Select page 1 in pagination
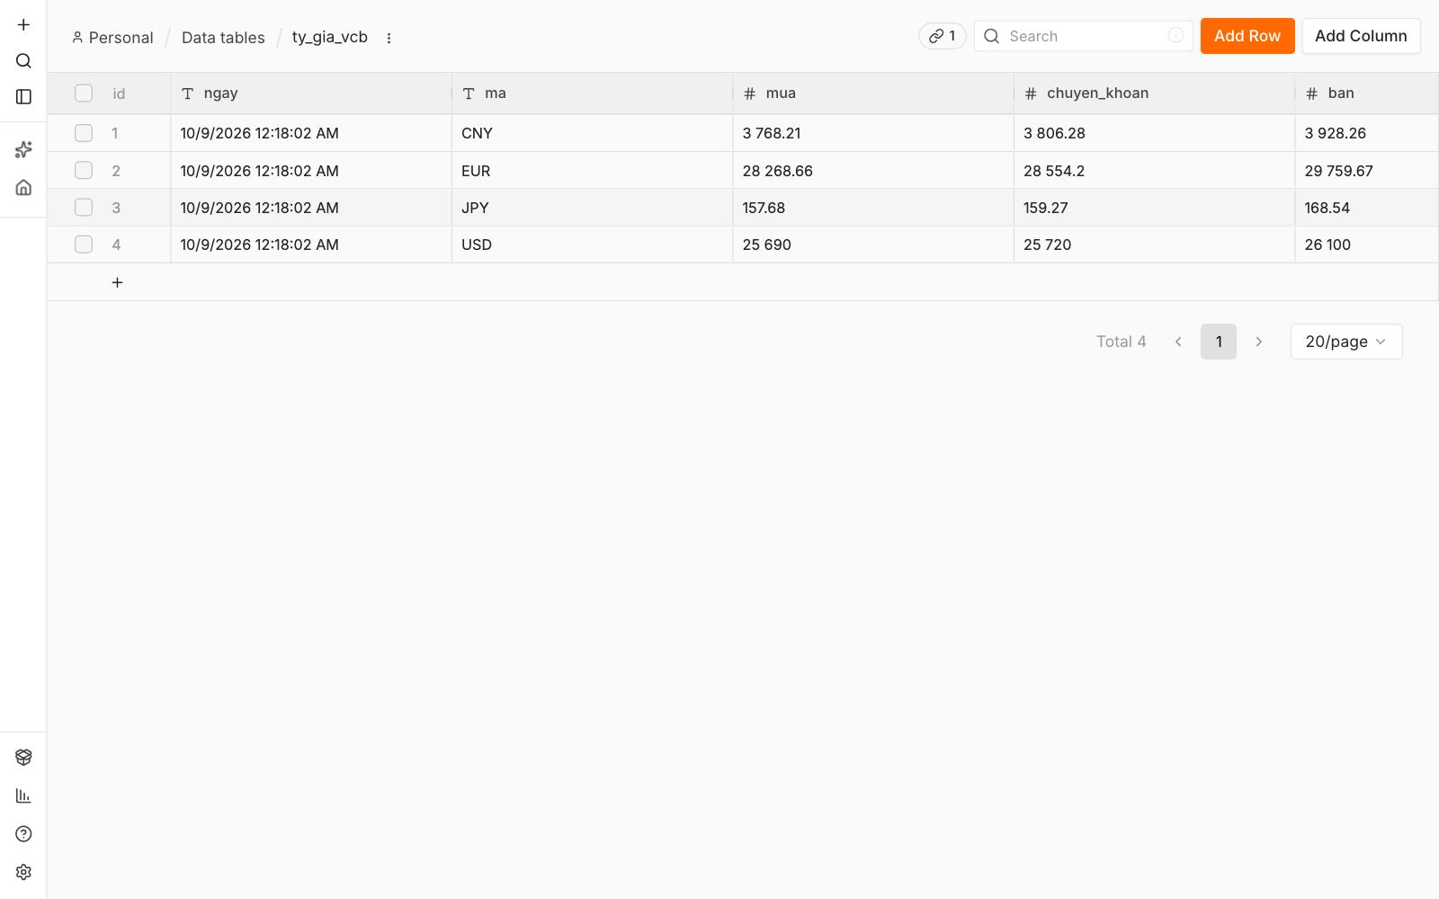 click(x=1219, y=342)
